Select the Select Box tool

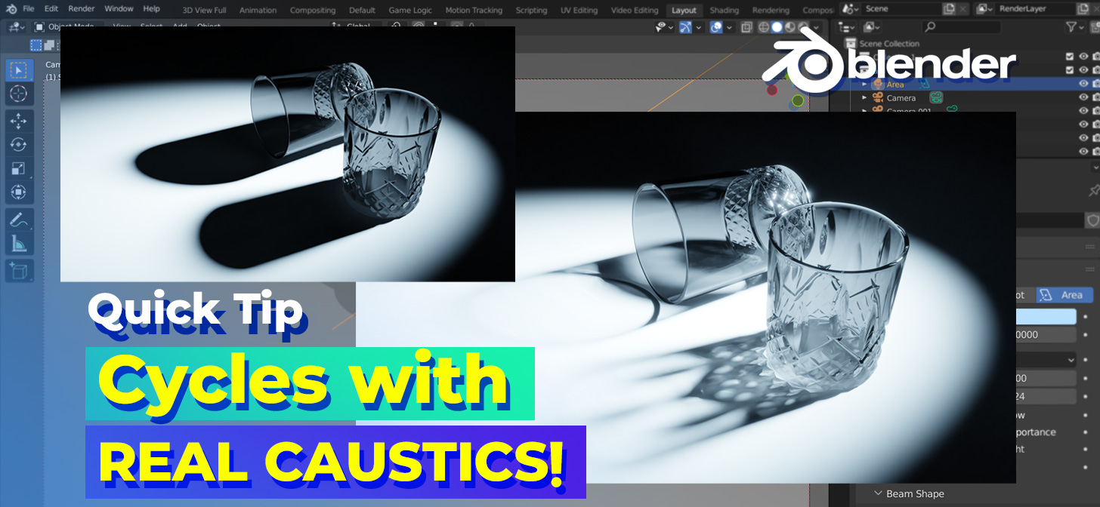click(x=19, y=71)
